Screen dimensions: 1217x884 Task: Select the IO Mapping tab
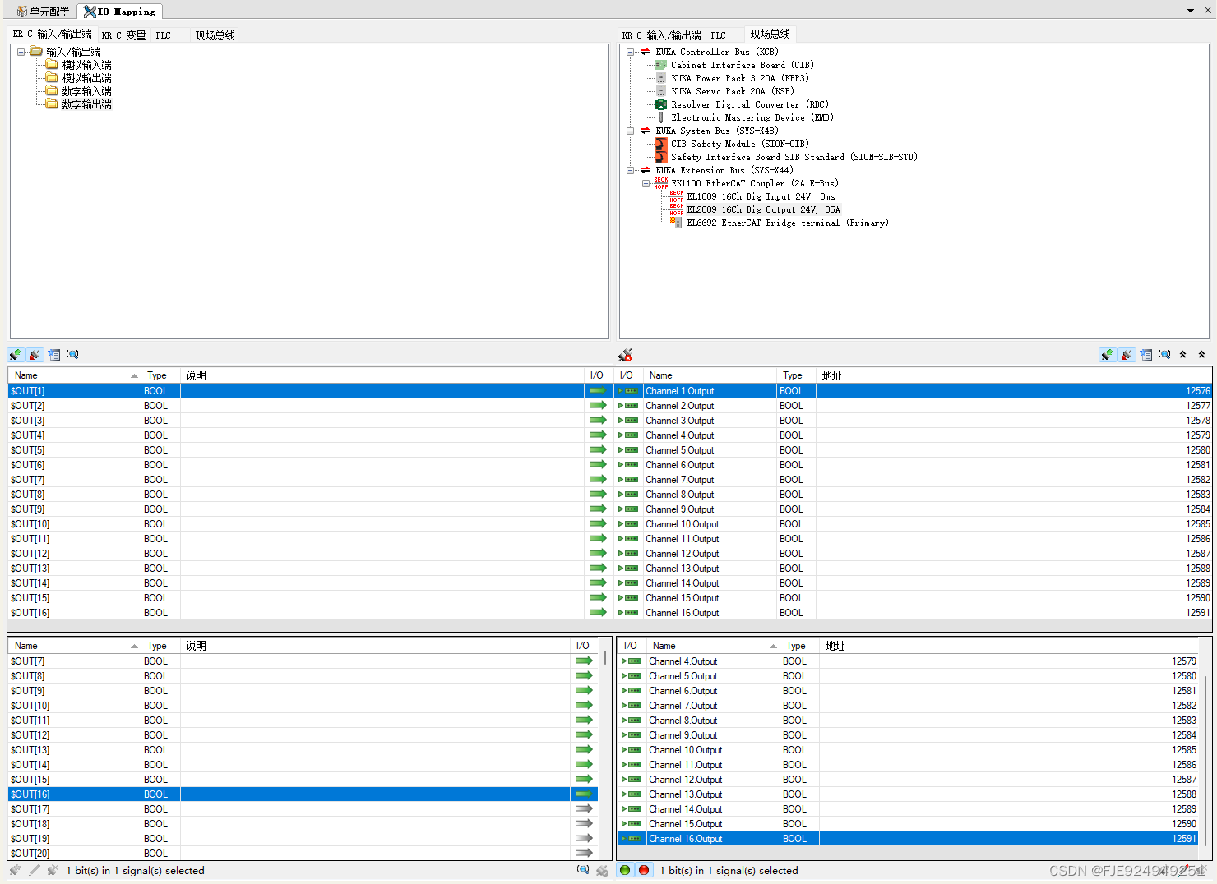[119, 12]
